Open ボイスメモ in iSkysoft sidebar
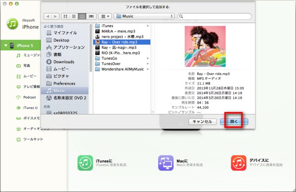This screenshot has height=192, width=296. click(x=28, y=118)
